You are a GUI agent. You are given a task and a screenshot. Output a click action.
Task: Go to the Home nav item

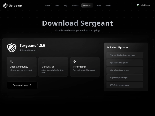click(48, 5)
